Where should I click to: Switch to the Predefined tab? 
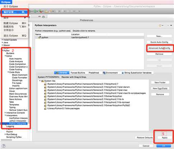point(94,73)
